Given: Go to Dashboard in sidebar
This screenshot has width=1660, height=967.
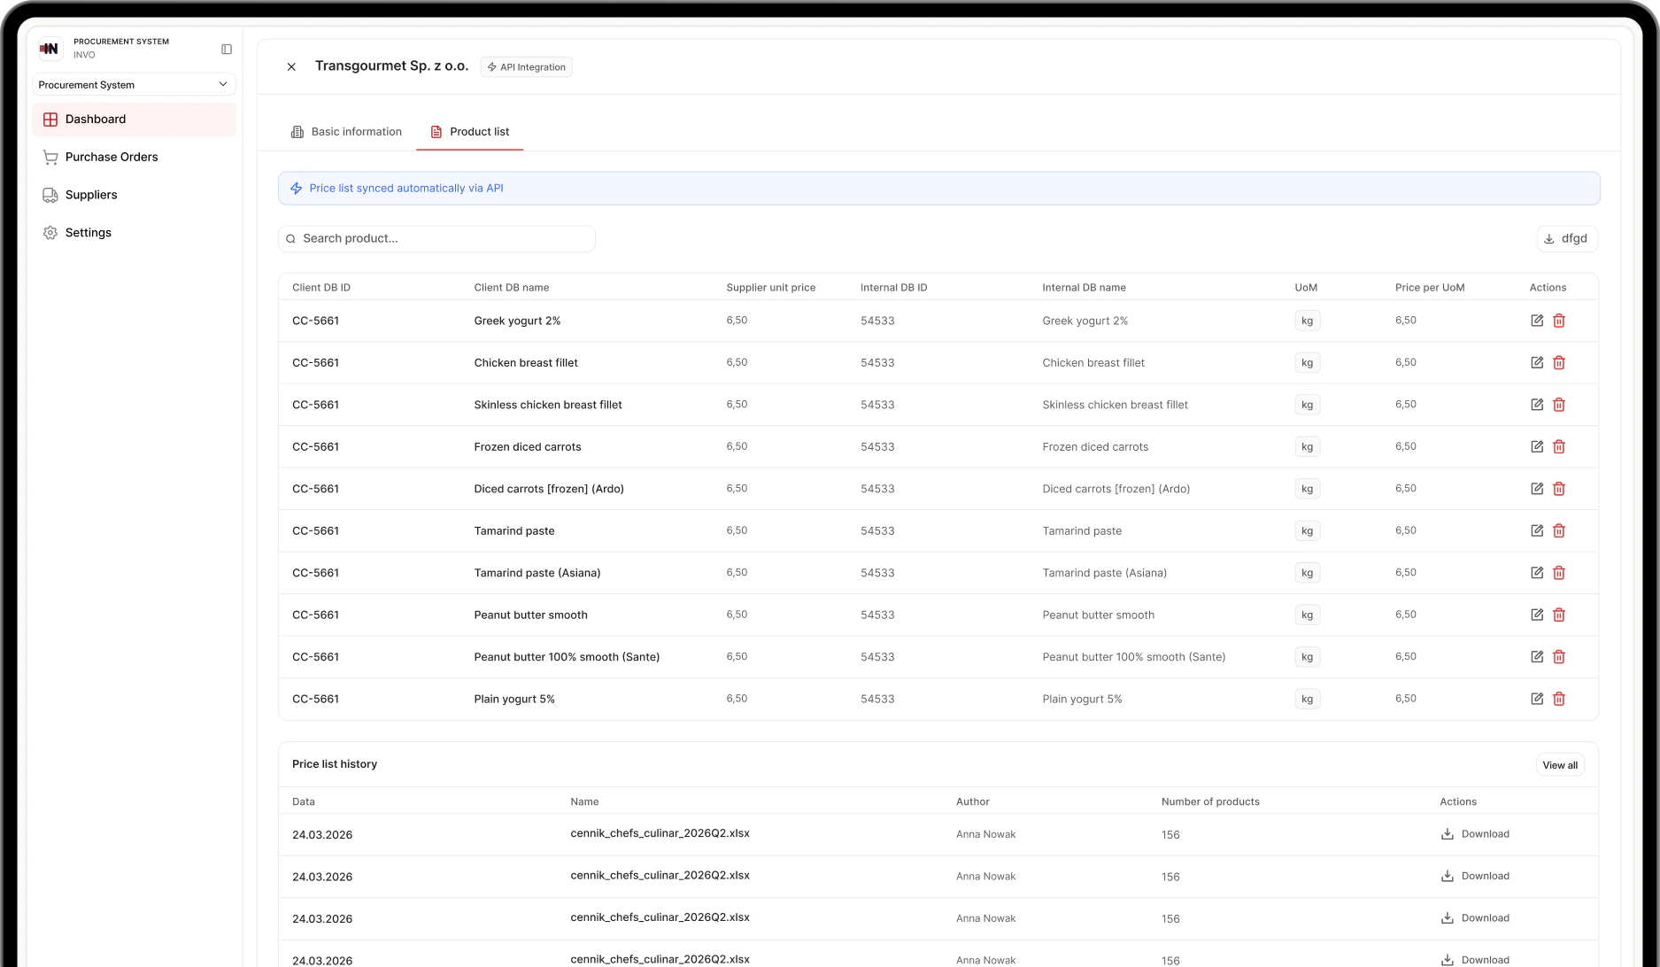Looking at the screenshot, I should tap(134, 120).
